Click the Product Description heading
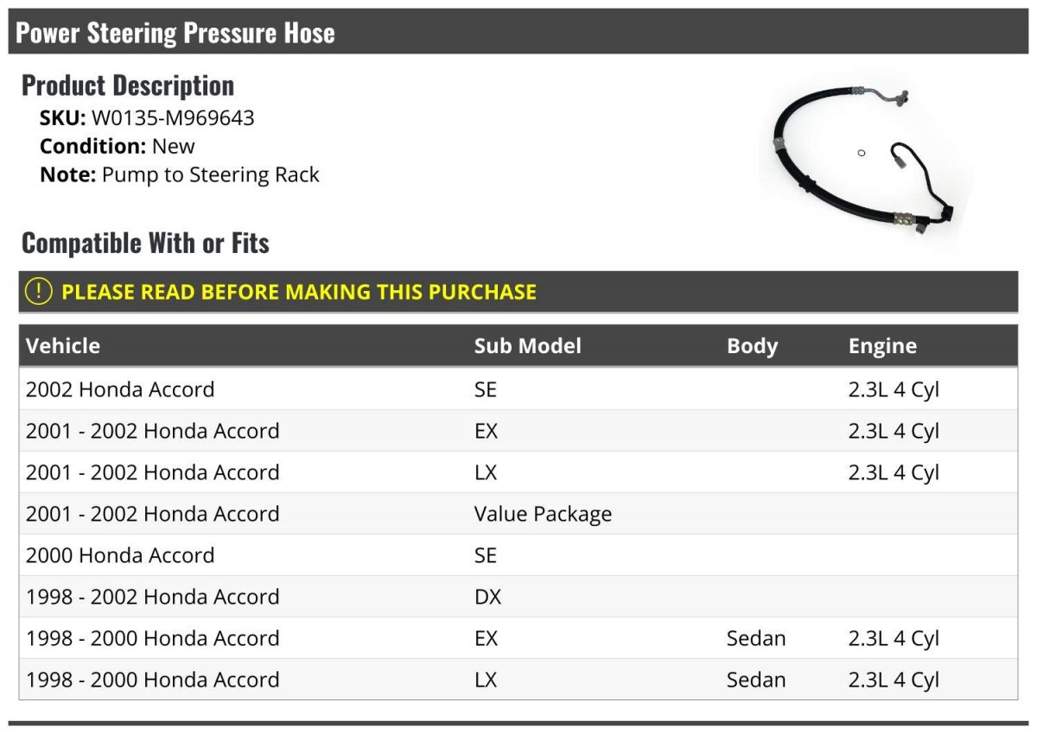Image resolution: width=1037 pixels, height=734 pixels. 128,85
